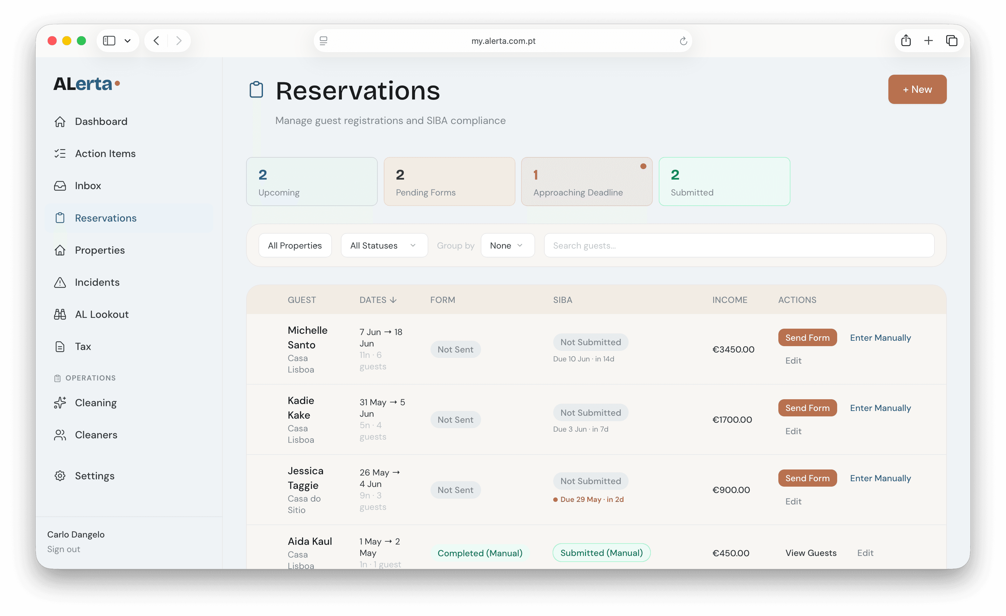Show tab overview icon in browser
This screenshot has height=616, width=1006.
point(952,41)
